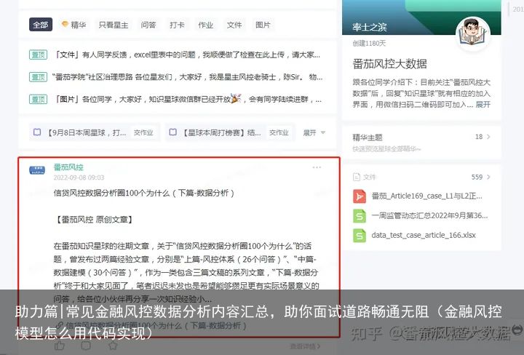
Task: Click post title 信贷风控数据分析圈100个为什么
Action: (143, 193)
